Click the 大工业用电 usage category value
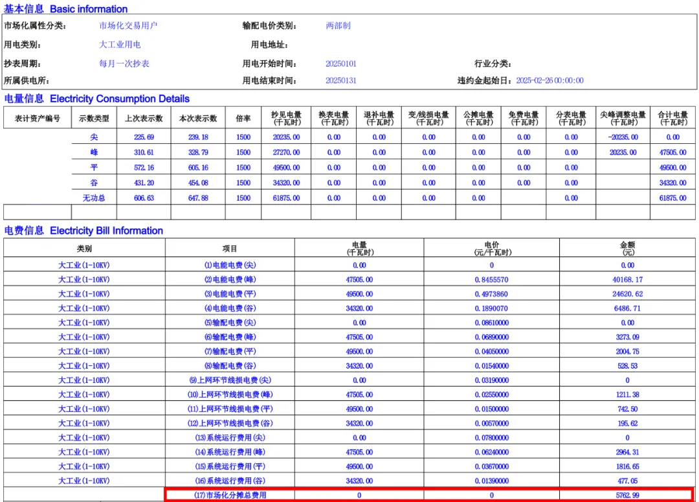 (x=120, y=45)
